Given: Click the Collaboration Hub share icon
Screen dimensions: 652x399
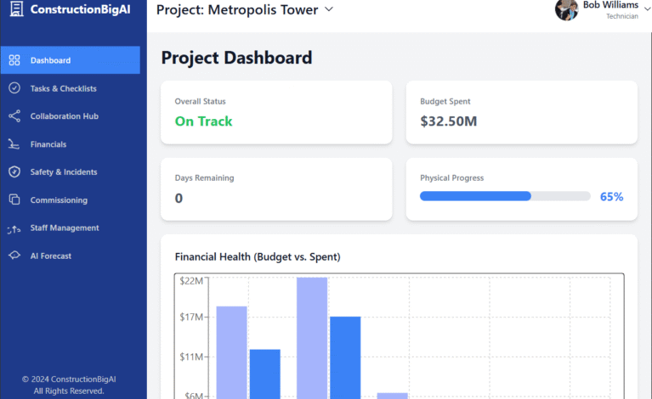Looking at the screenshot, I should click(14, 116).
